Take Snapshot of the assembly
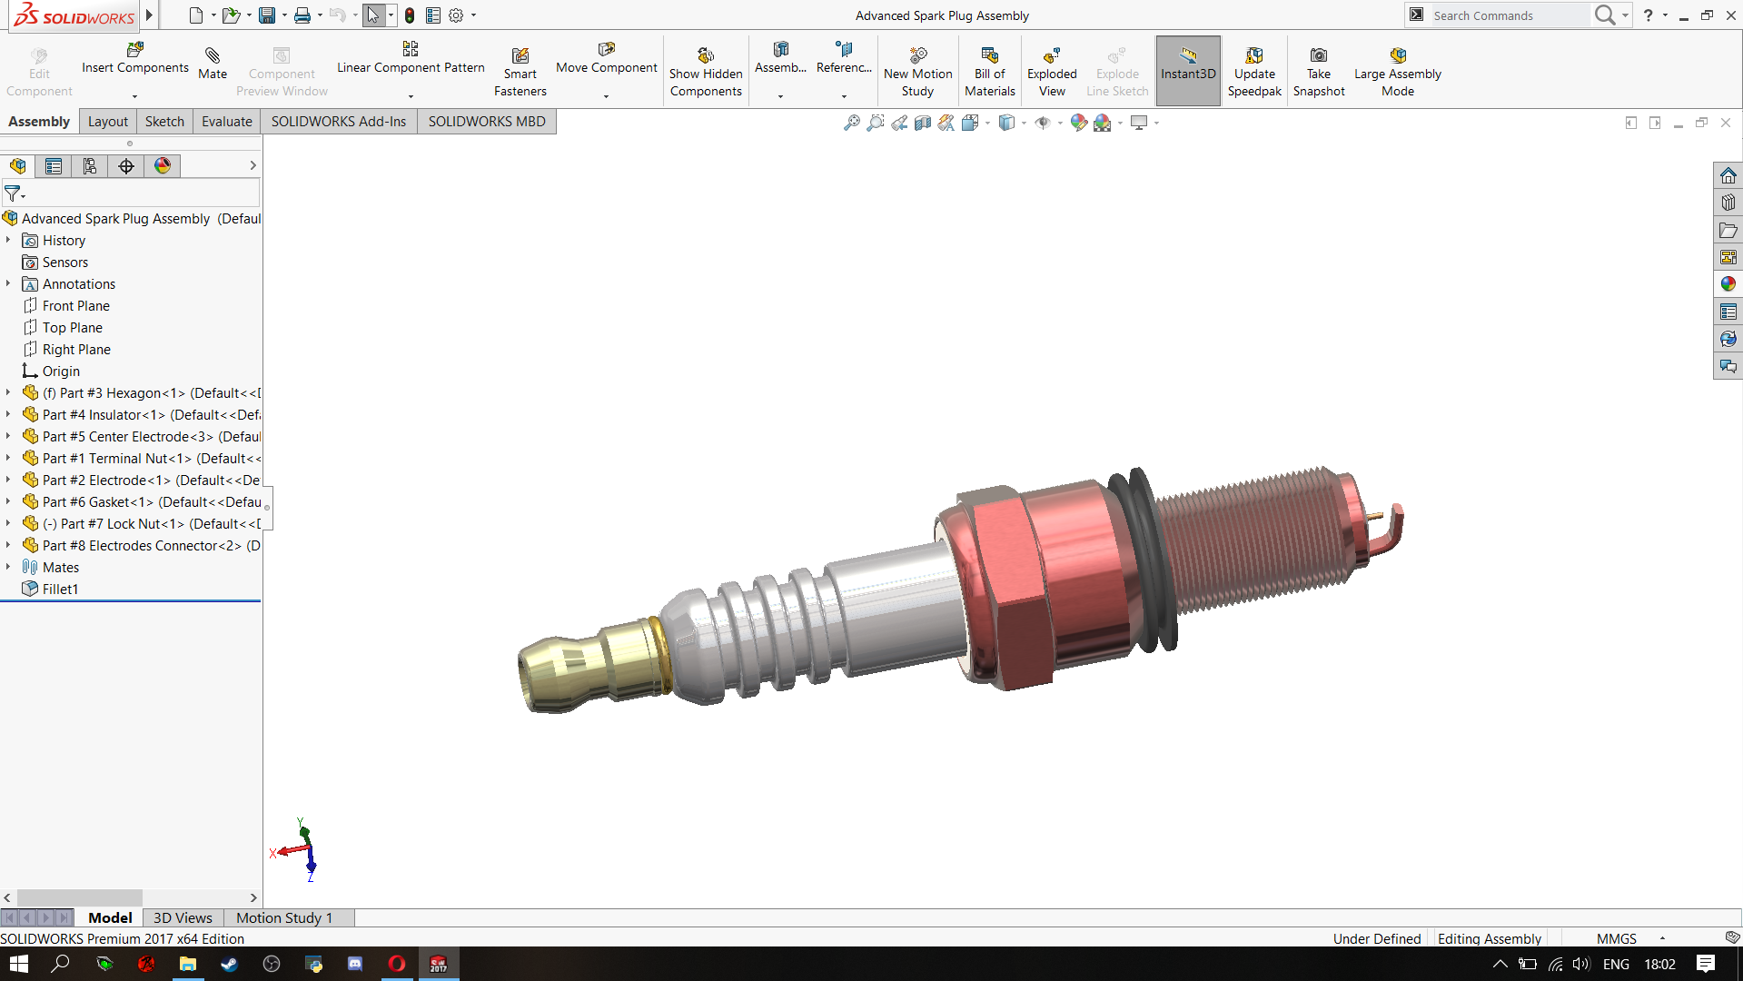The height and width of the screenshot is (981, 1743). 1319,72
